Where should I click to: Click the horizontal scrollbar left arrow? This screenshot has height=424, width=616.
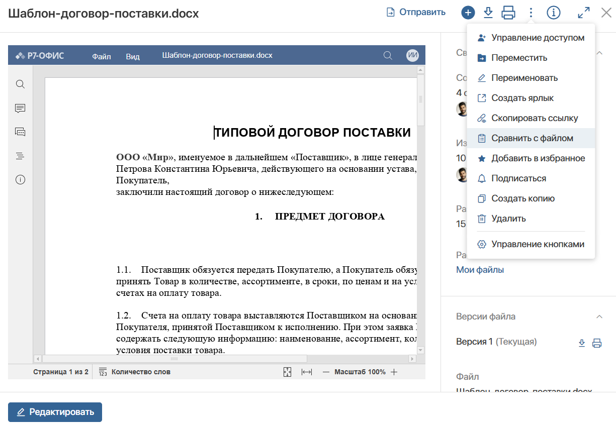point(37,359)
